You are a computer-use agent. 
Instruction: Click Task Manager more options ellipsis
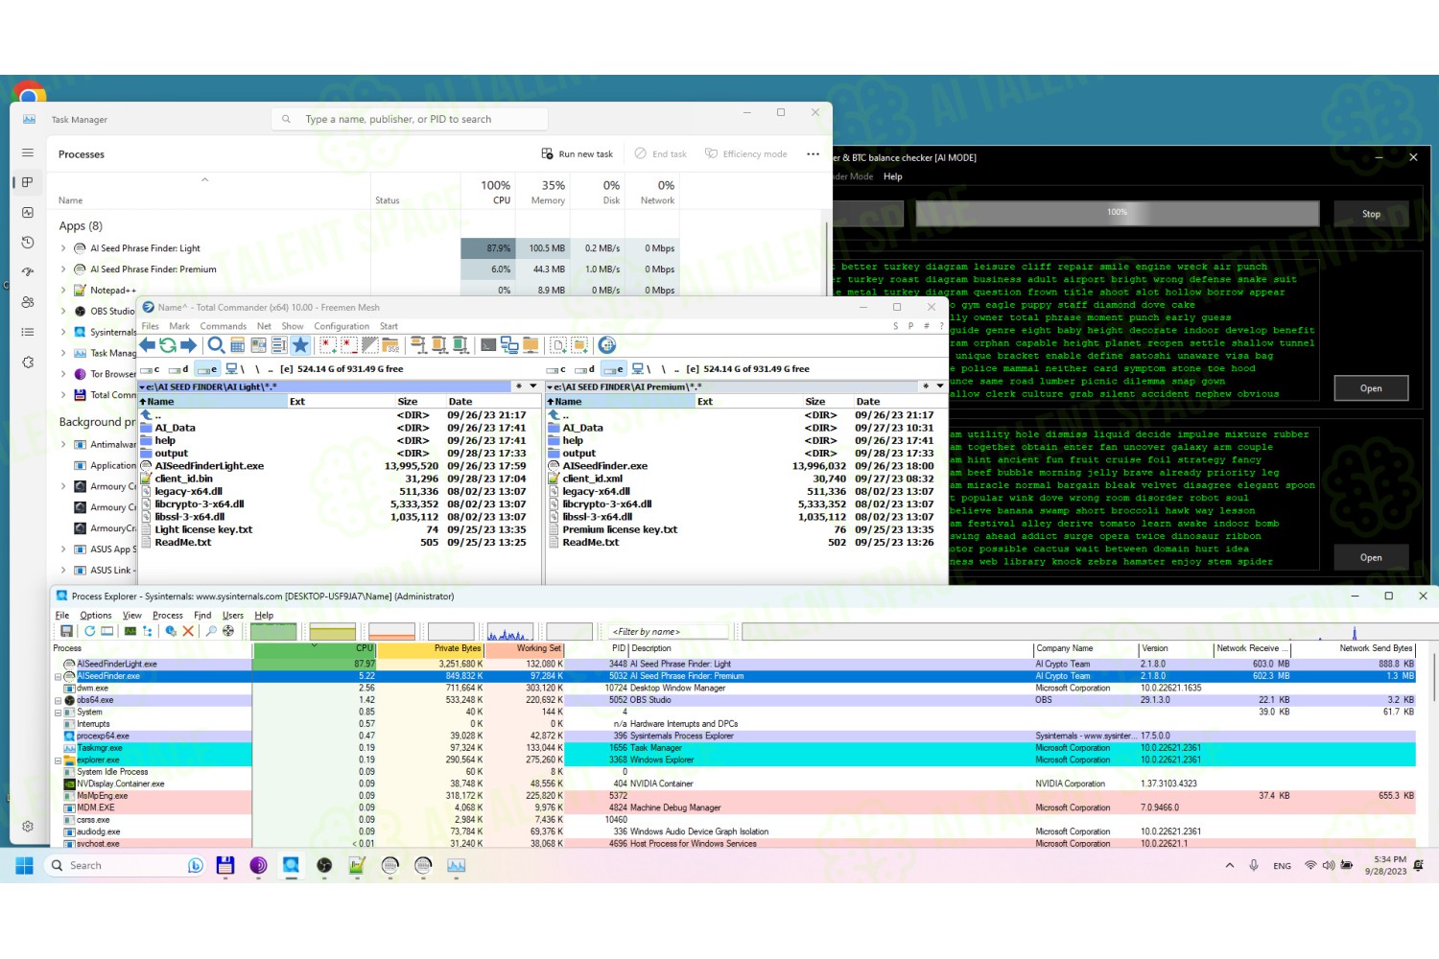click(x=813, y=153)
